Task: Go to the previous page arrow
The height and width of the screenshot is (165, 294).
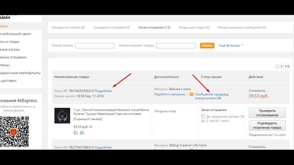Action: pos(277,66)
